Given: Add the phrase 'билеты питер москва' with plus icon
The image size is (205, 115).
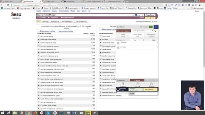Looking at the screenshot, I should coord(38,36).
